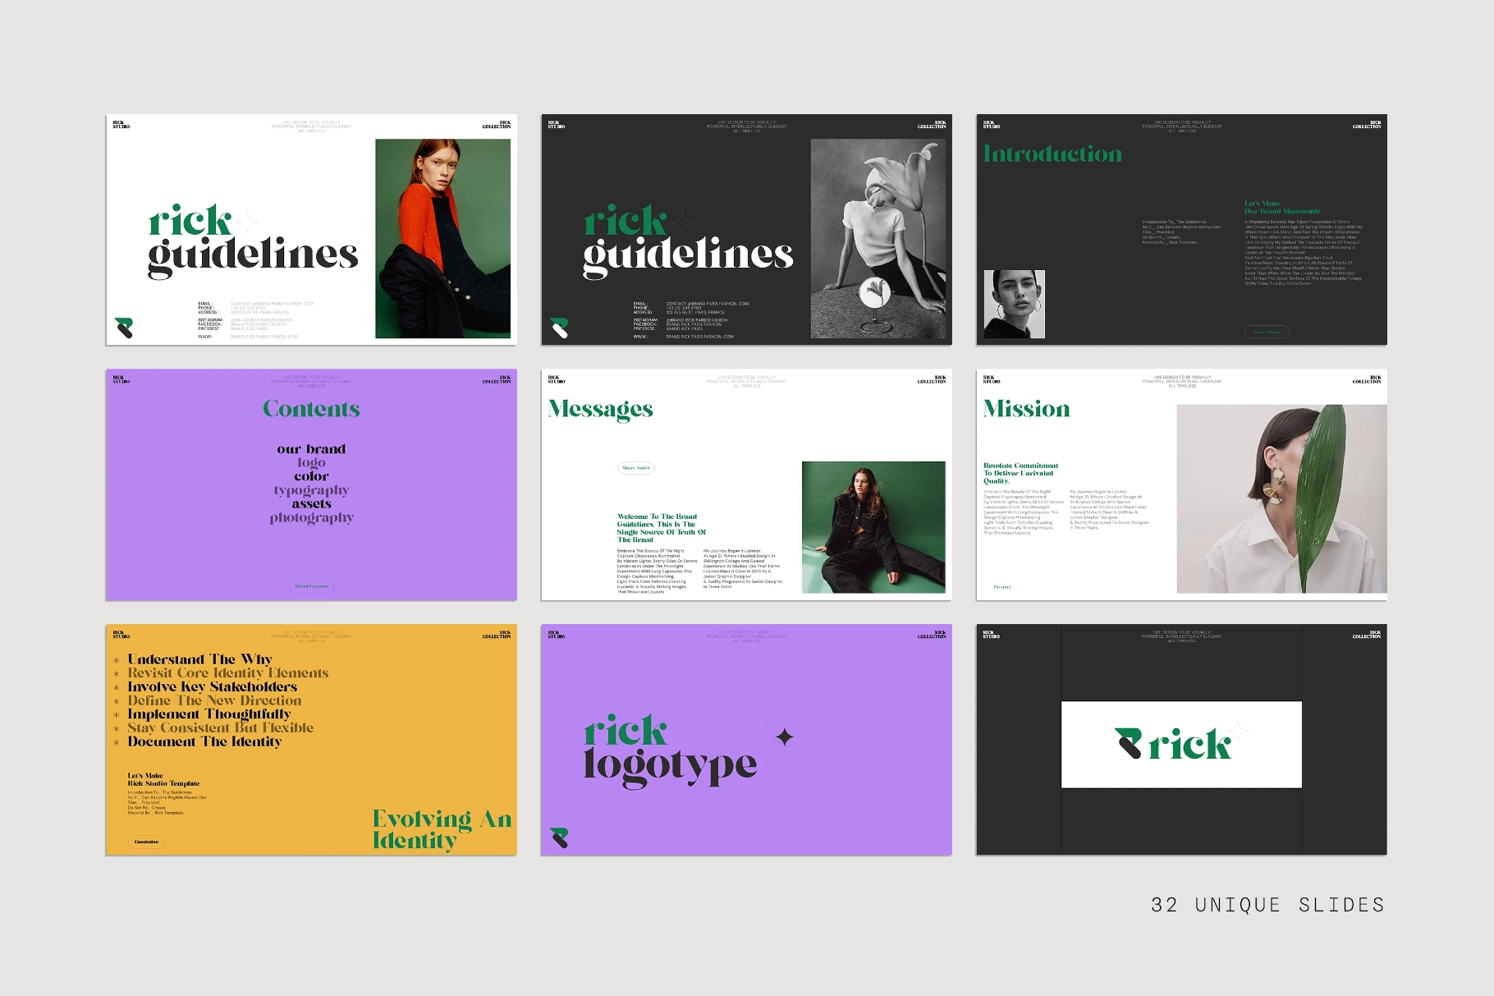Screen dimensions: 1494x996
Task: Click the sparkle icon on the dark guidelines cover
Action: tap(683, 223)
